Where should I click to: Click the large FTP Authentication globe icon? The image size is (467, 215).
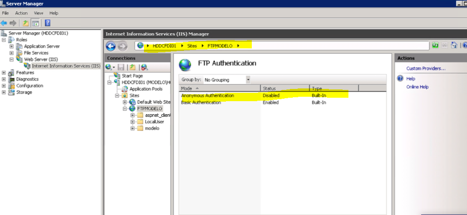[185, 64]
